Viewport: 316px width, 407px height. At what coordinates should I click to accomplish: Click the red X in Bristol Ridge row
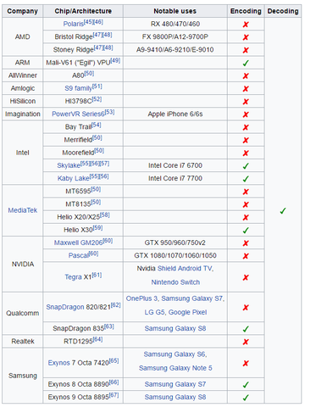[x=246, y=37]
